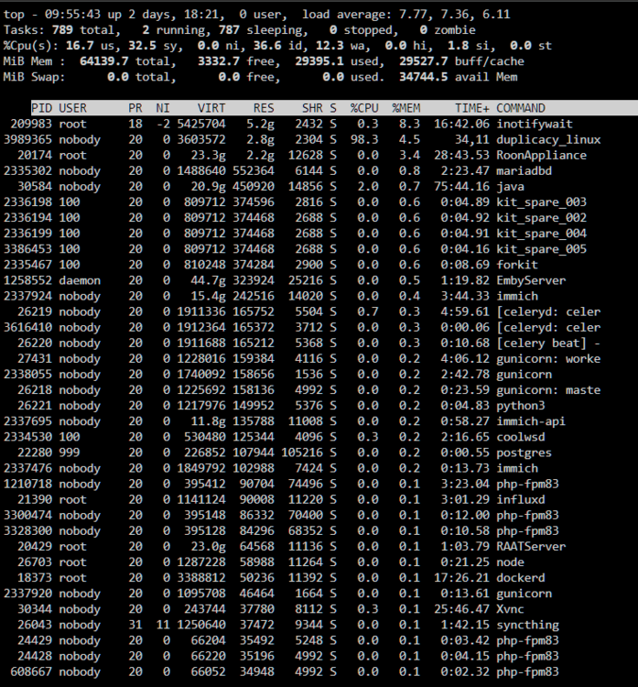Click PID 1210718 php-fpm83 process
The image size is (638, 687).
(x=27, y=485)
